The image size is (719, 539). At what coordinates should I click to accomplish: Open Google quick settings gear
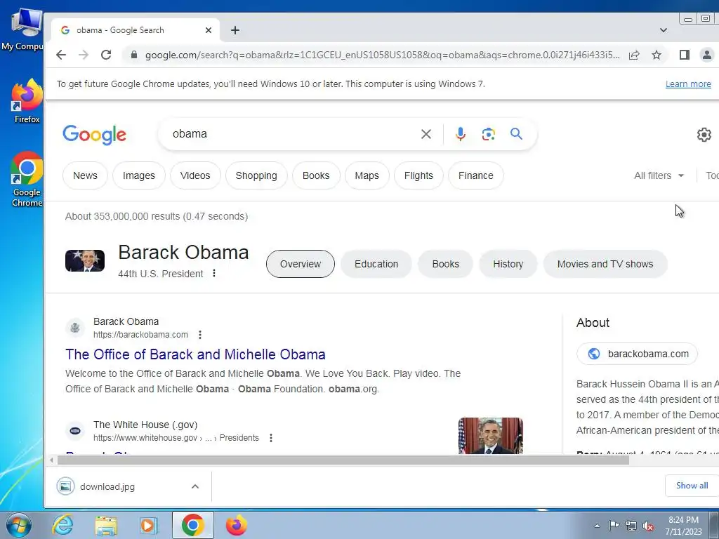coord(704,134)
